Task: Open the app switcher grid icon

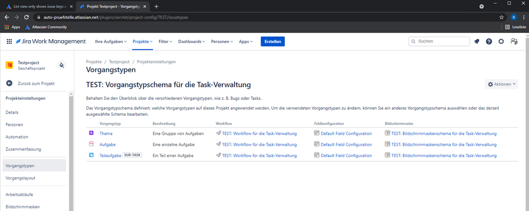Action: pyautogui.click(x=9, y=41)
